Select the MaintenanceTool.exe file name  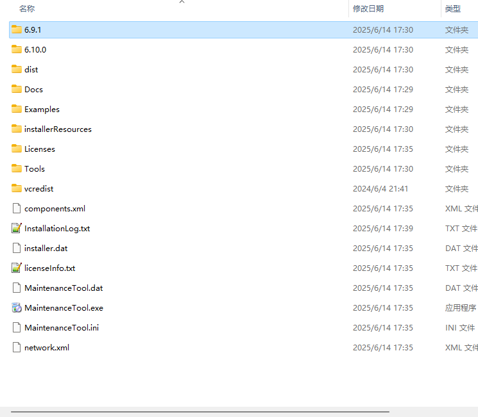point(64,307)
